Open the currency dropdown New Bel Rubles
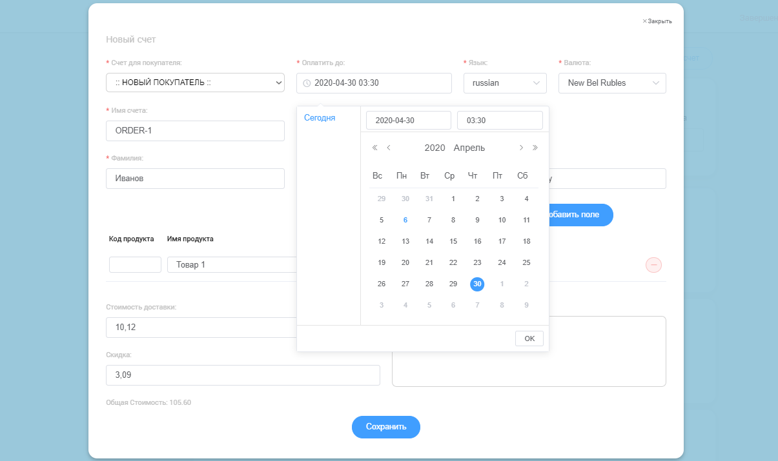The image size is (778, 461). pyautogui.click(x=611, y=83)
